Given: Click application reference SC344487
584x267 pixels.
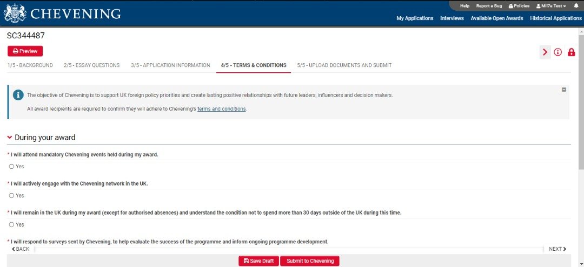Looking at the screenshot, I should pyautogui.click(x=26, y=36).
